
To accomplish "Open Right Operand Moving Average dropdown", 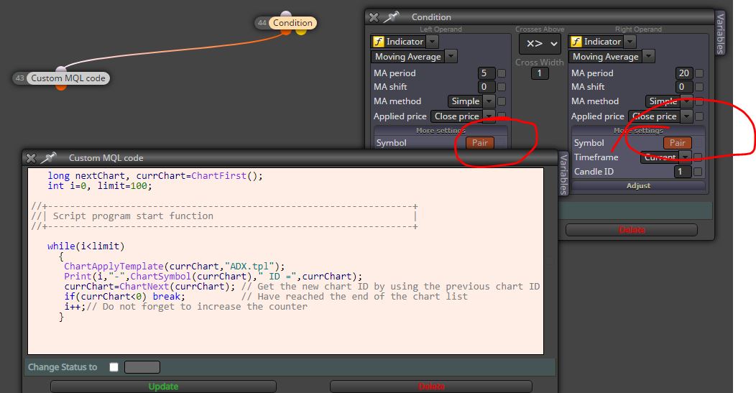I will [x=648, y=57].
